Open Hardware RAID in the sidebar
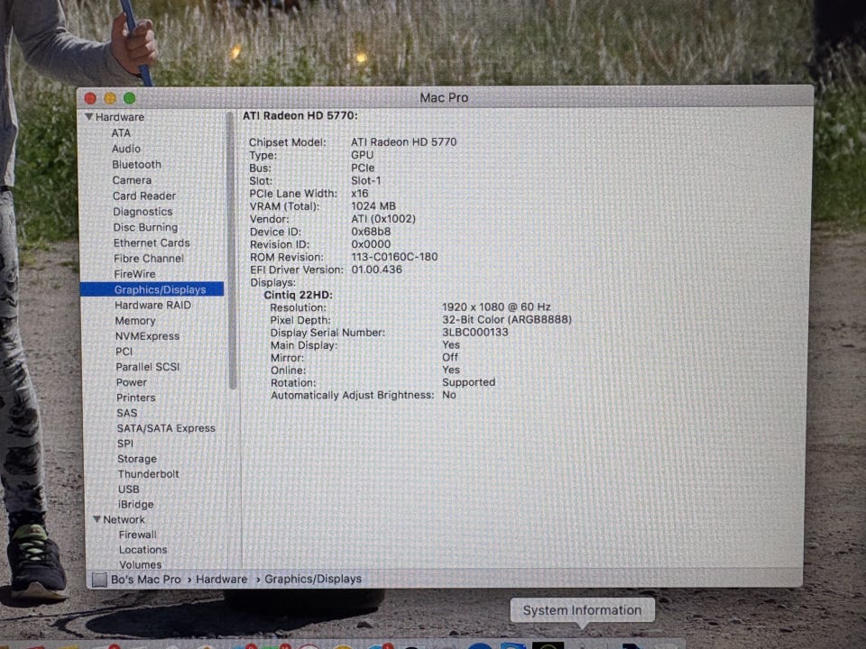Image resolution: width=866 pixels, height=649 pixels. pyautogui.click(x=152, y=305)
